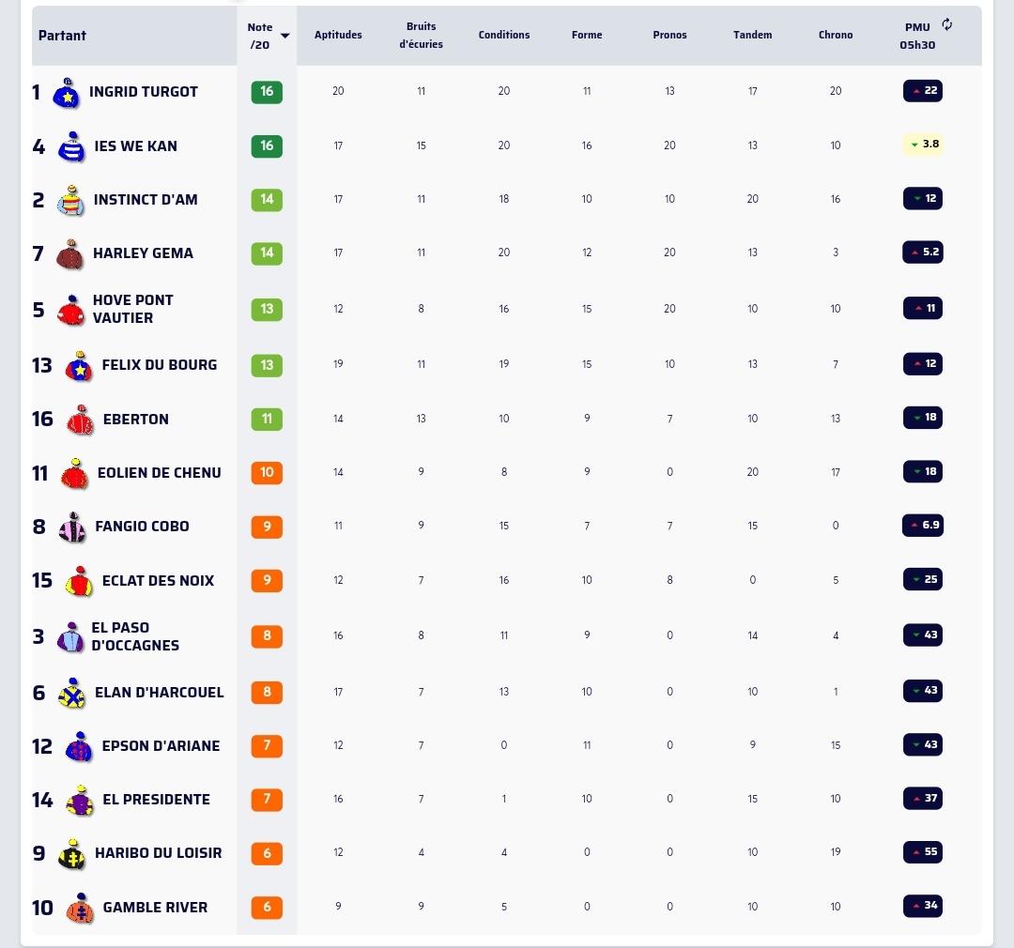This screenshot has width=1014, height=948.
Task: Sort table by Aptitudes column header
Action: click(338, 35)
